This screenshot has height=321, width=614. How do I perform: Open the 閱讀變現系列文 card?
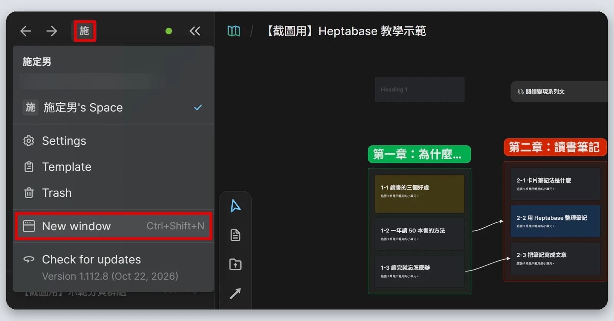pyautogui.click(x=559, y=92)
